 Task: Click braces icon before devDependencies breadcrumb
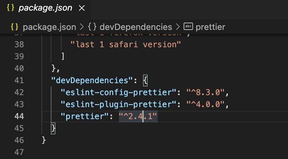pyautogui.click(x=92, y=27)
